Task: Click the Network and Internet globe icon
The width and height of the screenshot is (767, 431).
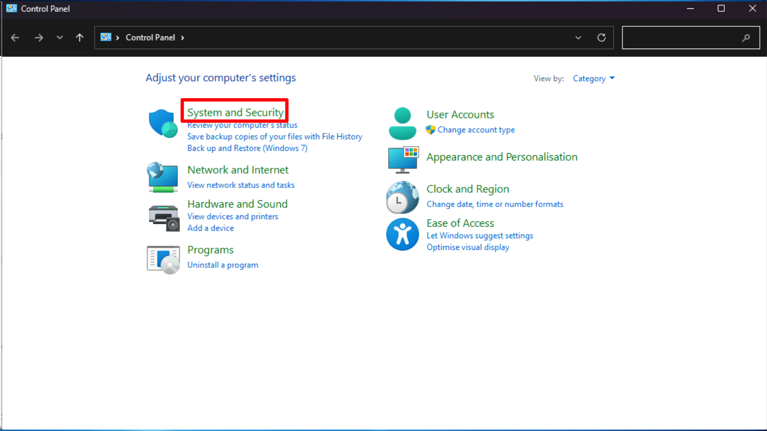Action: (x=163, y=177)
